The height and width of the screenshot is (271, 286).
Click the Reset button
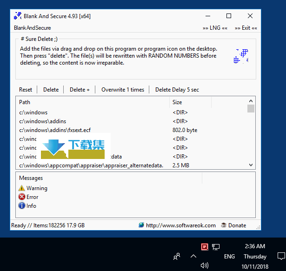tap(26, 90)
